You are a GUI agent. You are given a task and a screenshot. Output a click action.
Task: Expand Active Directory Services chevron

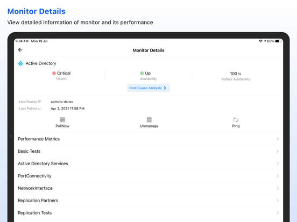click(278, 164)
